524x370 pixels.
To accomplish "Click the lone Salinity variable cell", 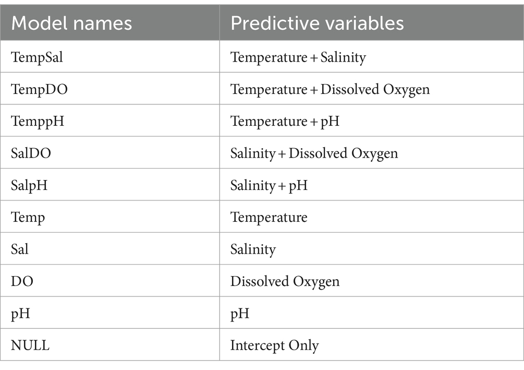I will (x=372, y=248).
